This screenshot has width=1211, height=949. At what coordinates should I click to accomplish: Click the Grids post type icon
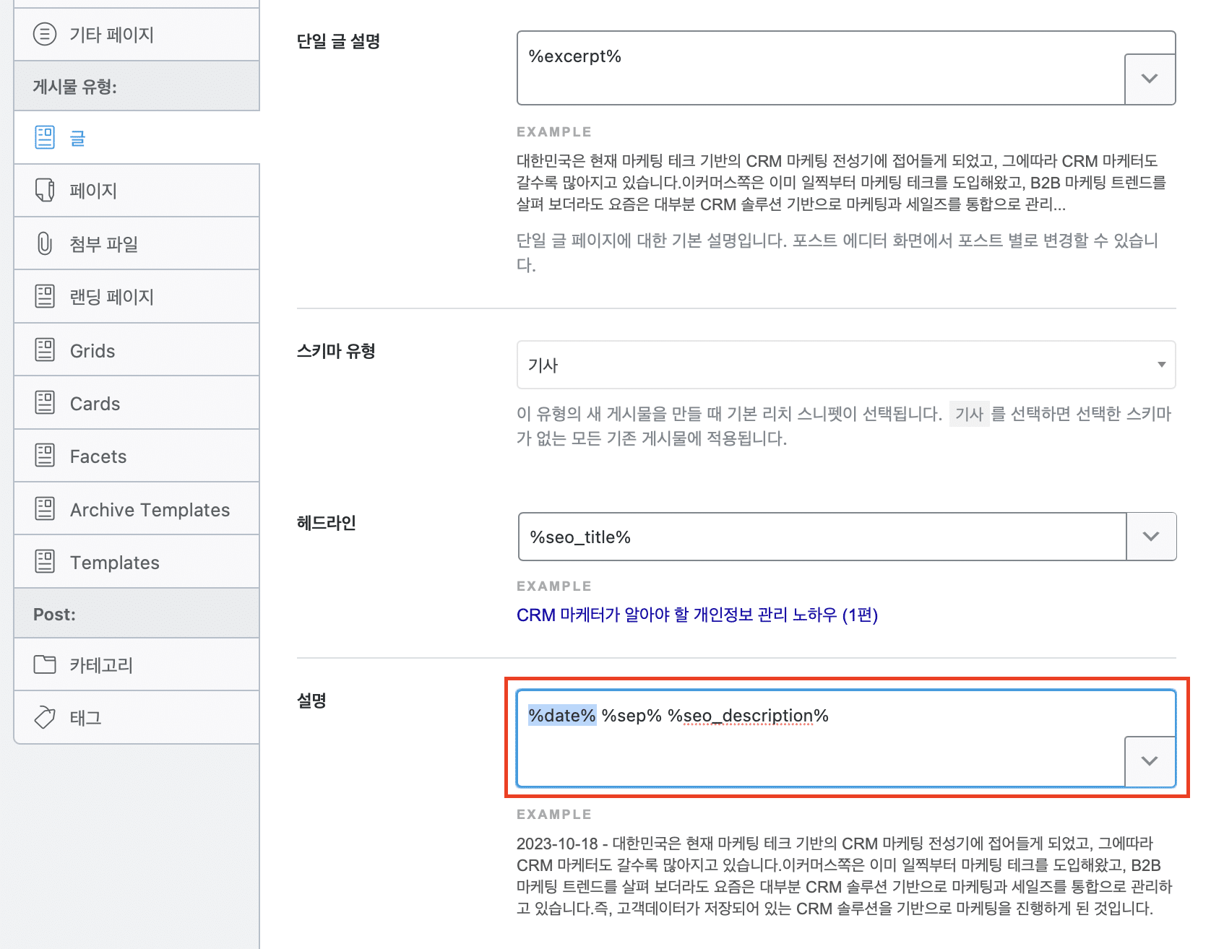45,350
